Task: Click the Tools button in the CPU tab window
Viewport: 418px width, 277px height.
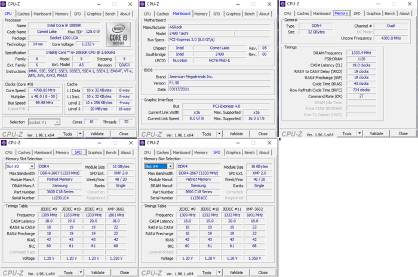Action: coord(67,134)
